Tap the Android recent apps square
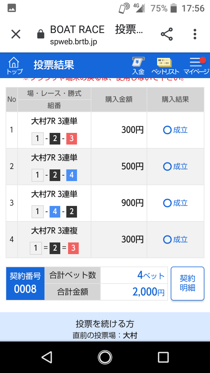The width and height of the screenshot is (210, 373). click(x=163, y=357)
